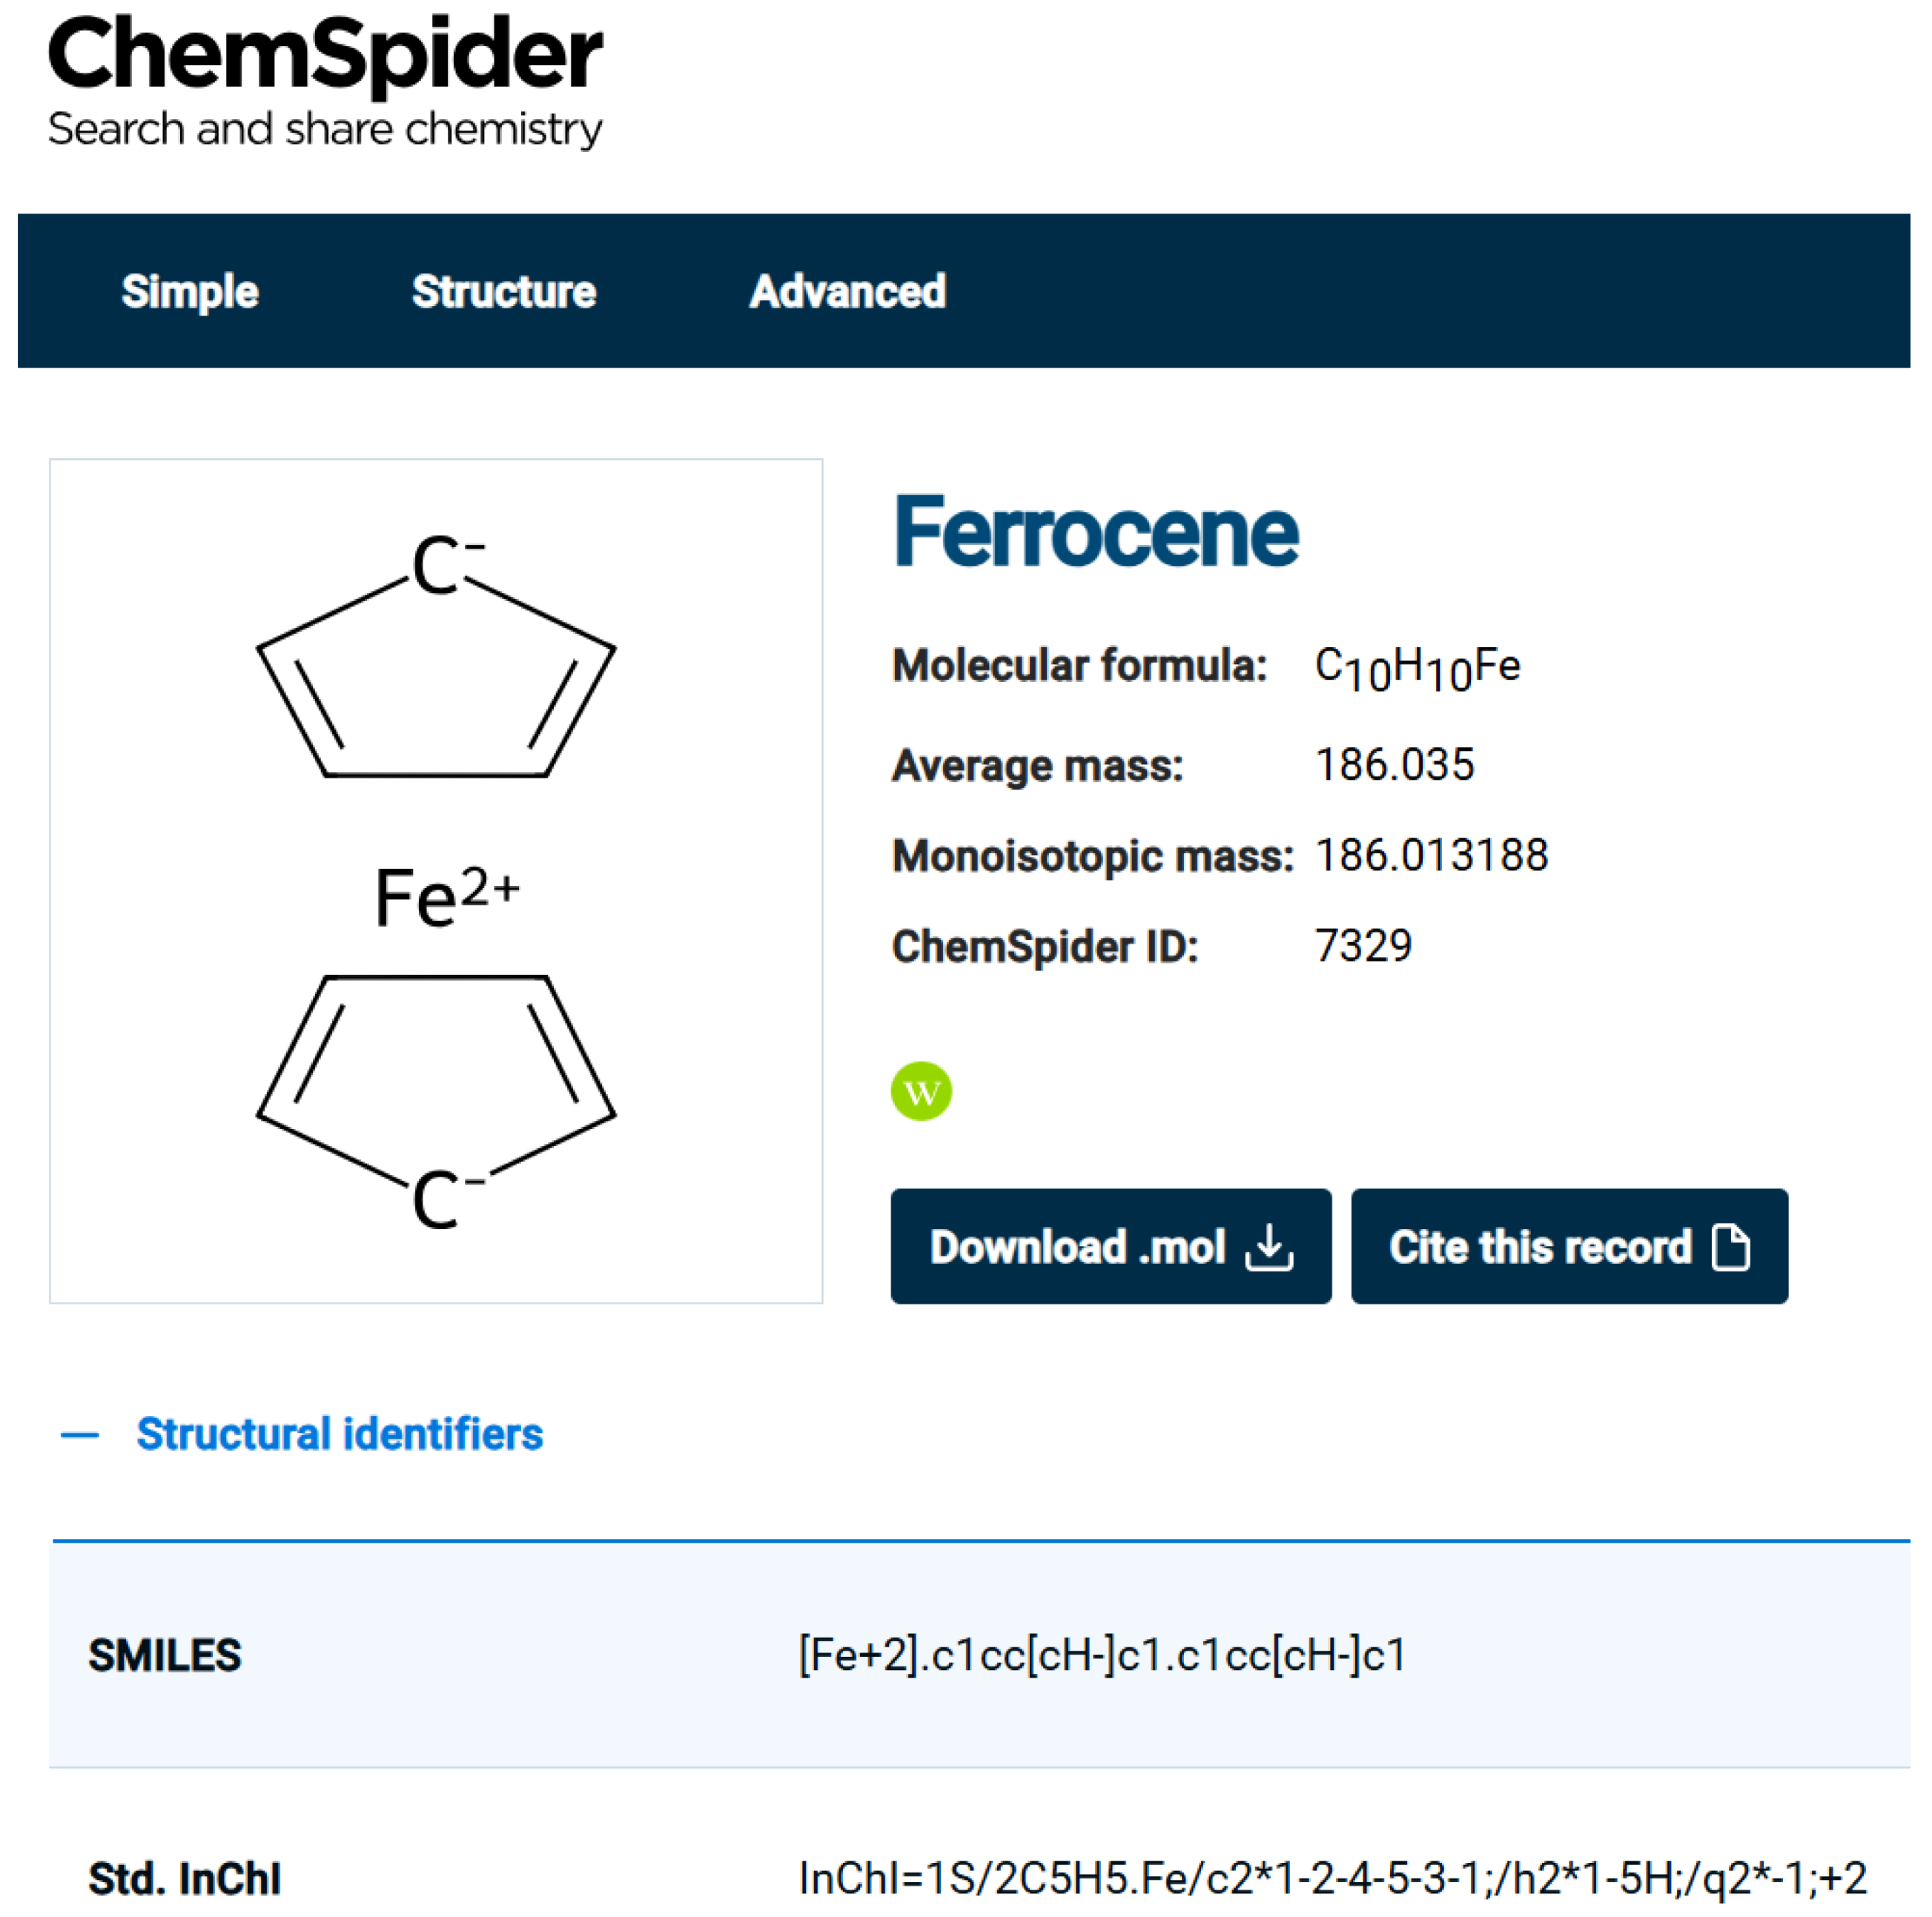Click the Search and share chemistry tagline
The image size is (1932, 1917).
[325, 130]
